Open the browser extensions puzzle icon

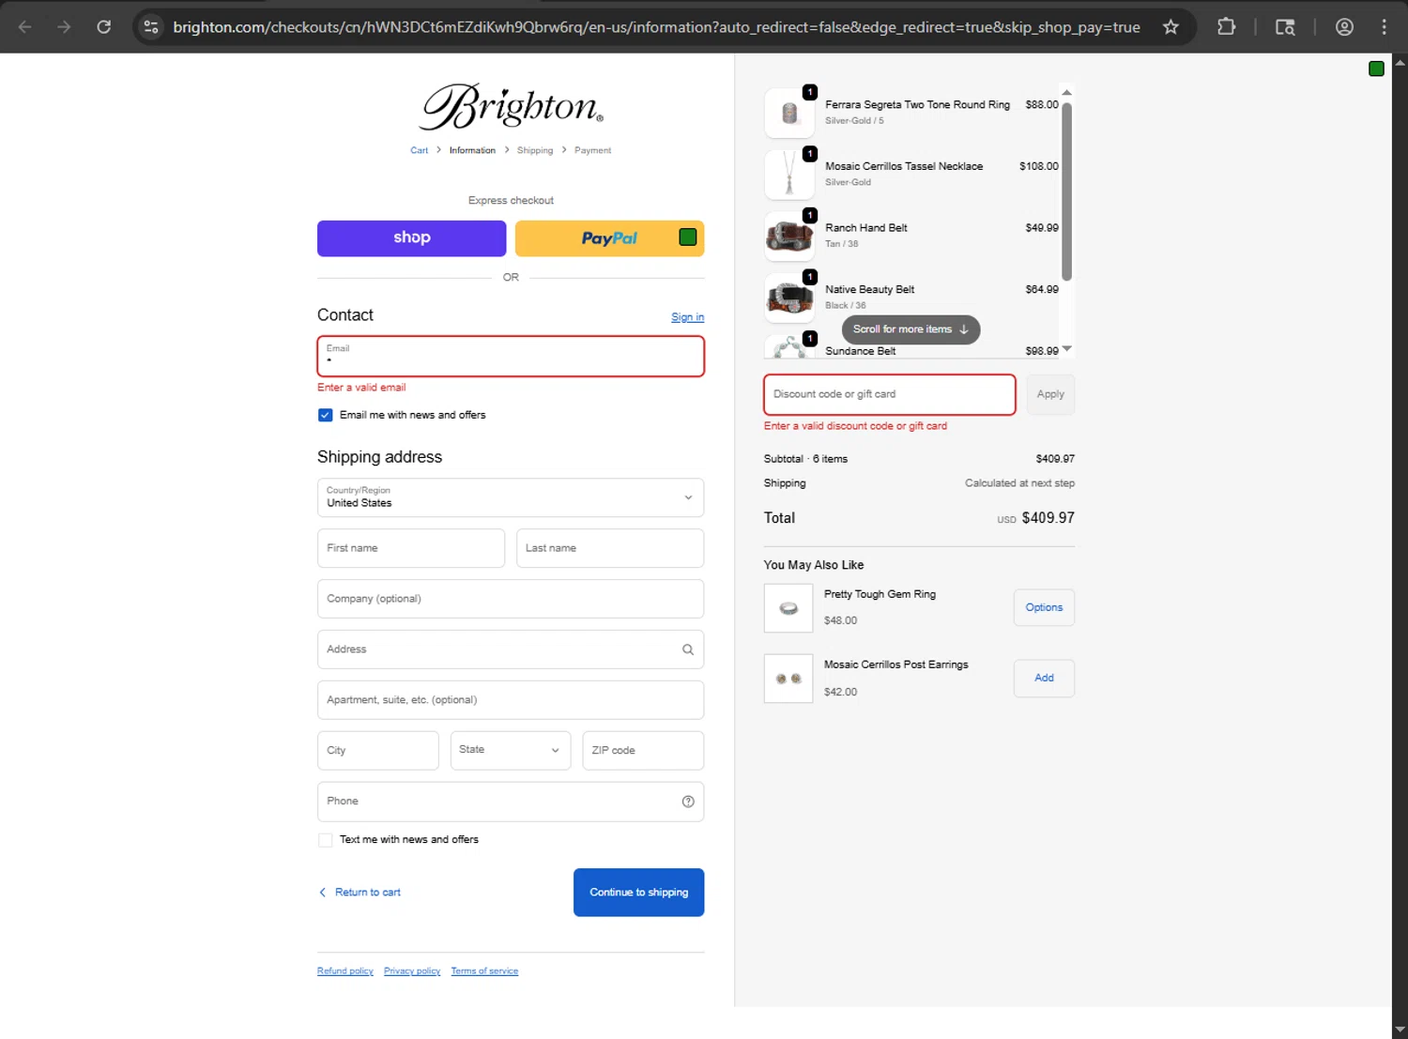[x=1226, y=27]
